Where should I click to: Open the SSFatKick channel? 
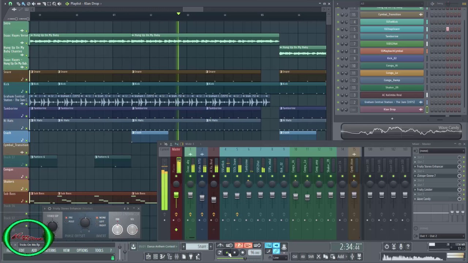coord(392,22)
